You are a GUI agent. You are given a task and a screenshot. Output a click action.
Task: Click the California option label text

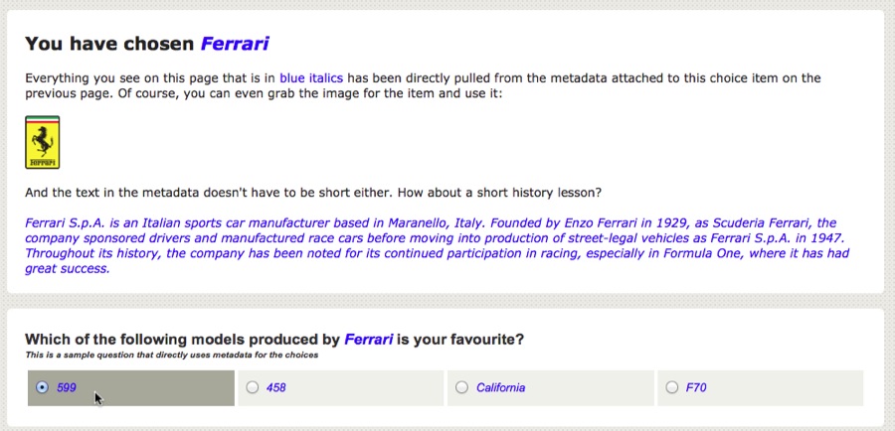pyautogui.click(x=500, y=388)
